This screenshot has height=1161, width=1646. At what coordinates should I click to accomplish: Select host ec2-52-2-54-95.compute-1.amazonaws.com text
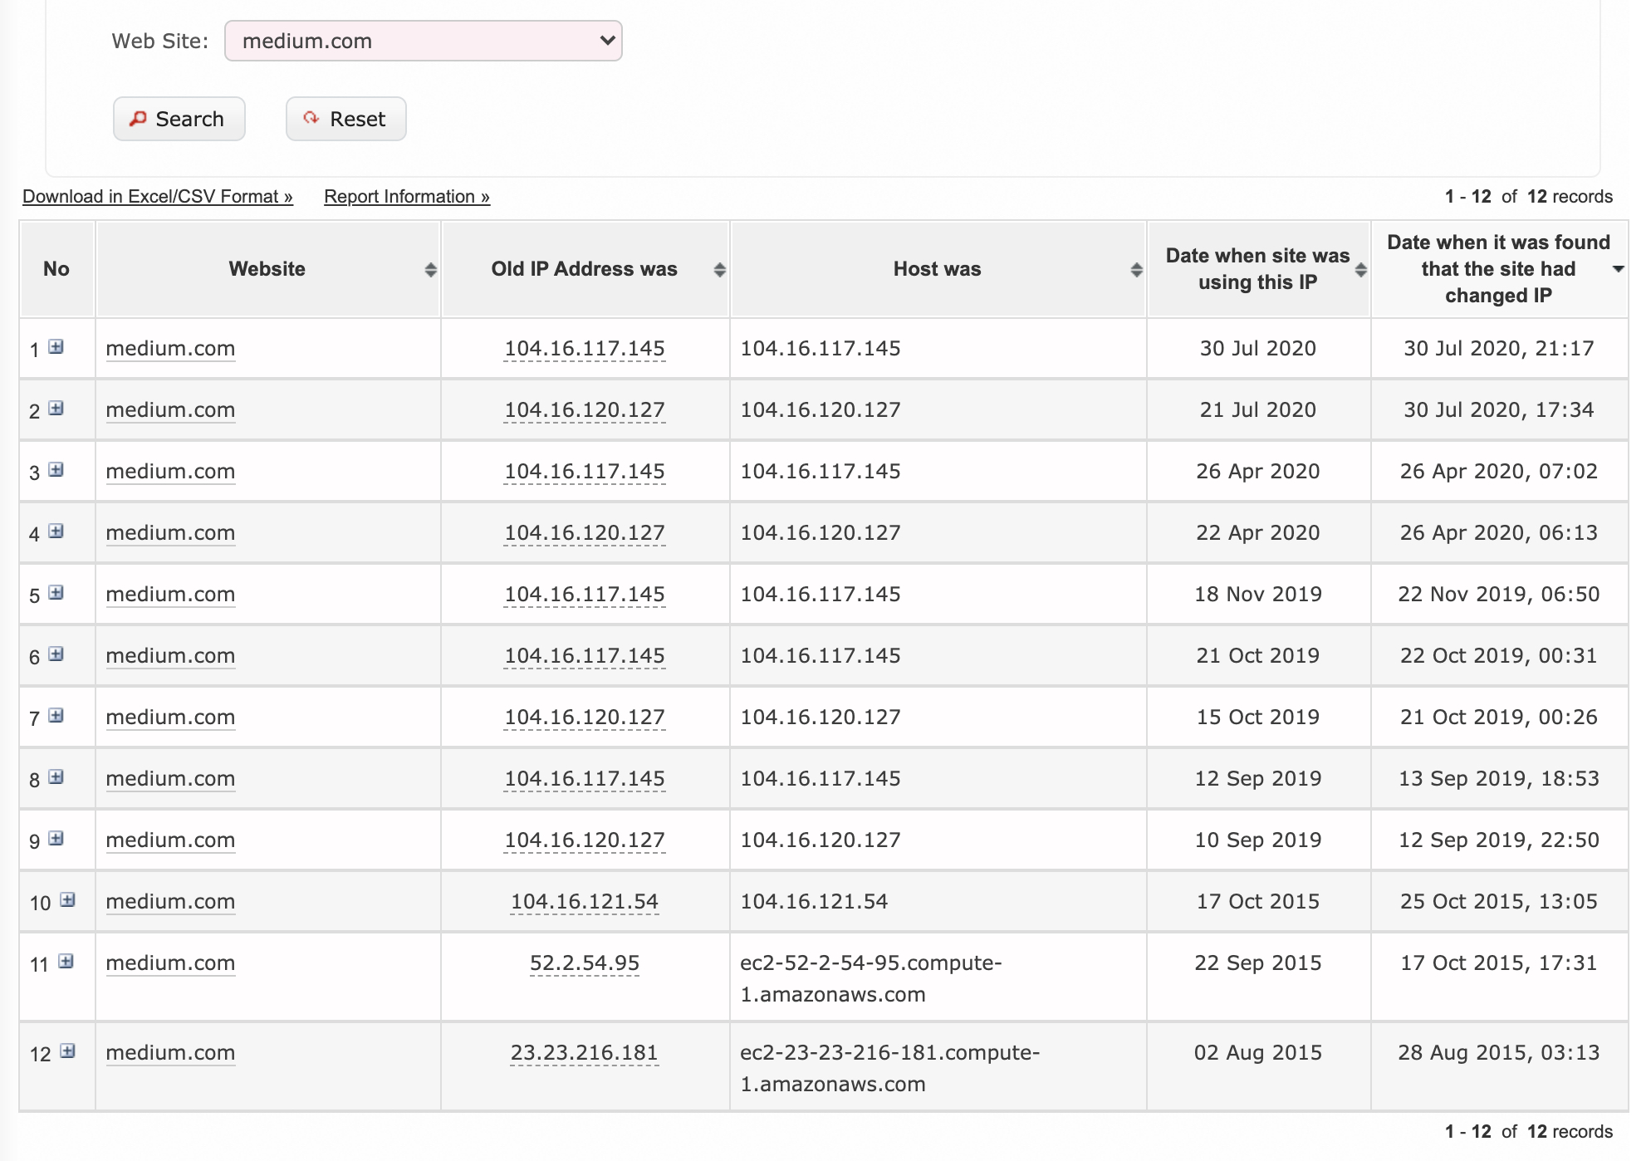point(871,978)
